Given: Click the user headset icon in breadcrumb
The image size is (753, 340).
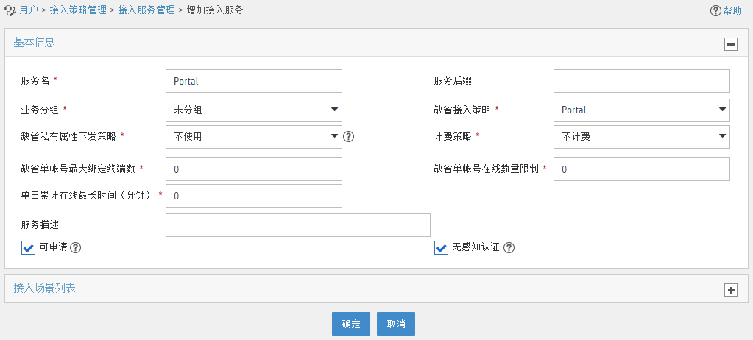Looking at the screenshot, I should tap(10, 10).
